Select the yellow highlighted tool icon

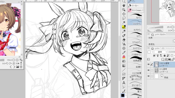[x=124, y=27]
